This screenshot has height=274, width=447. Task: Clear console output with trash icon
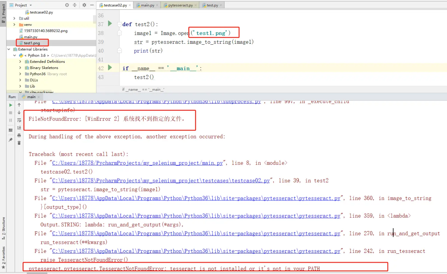tap(19, 143)
